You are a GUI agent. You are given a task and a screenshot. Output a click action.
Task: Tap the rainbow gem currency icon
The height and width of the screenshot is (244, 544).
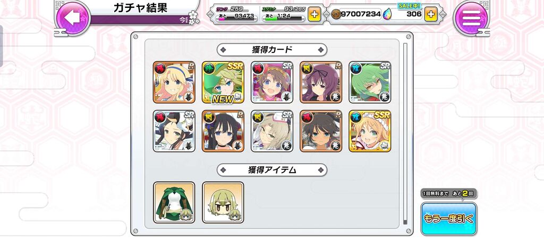(x=387, y=14)
